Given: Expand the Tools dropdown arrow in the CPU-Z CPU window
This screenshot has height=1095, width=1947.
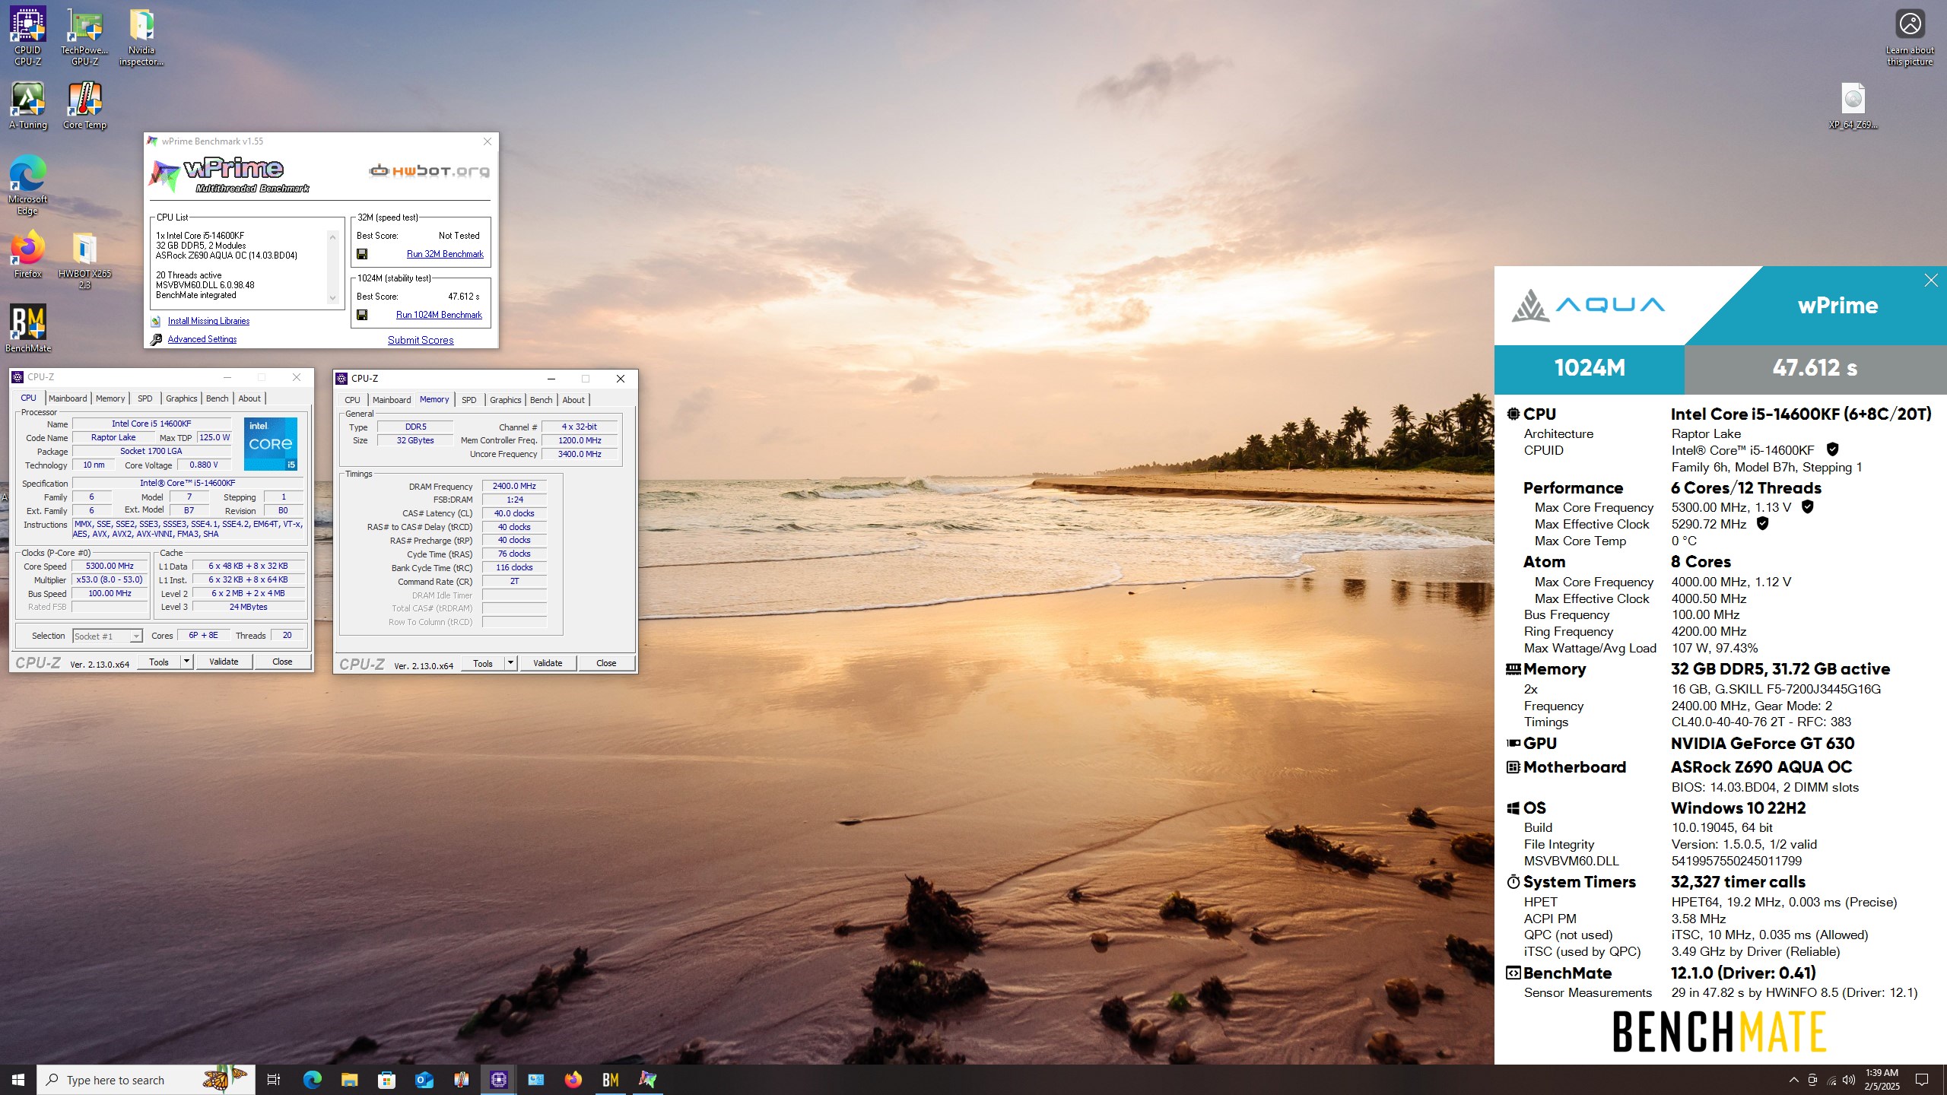Looking at the screenshot, I should point(186,662).
